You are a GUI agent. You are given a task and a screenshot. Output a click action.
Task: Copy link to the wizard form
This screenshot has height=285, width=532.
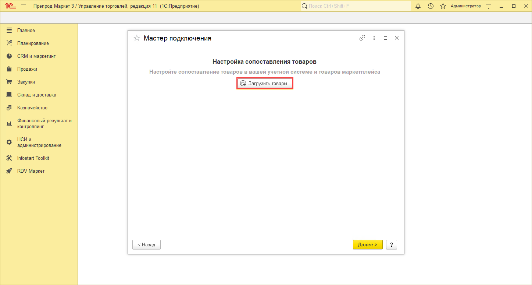click(x=362, y=38)
